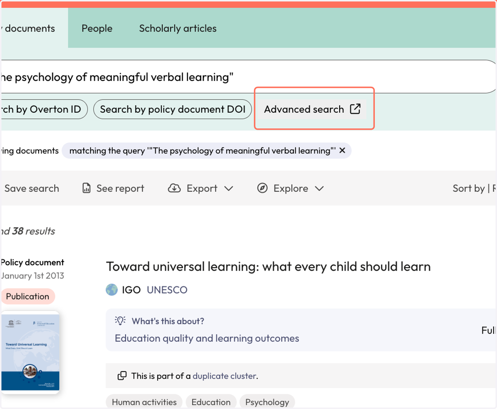The image size is (497, 409).
Task: Select the policy documents tab
Action: pos(34,28)
